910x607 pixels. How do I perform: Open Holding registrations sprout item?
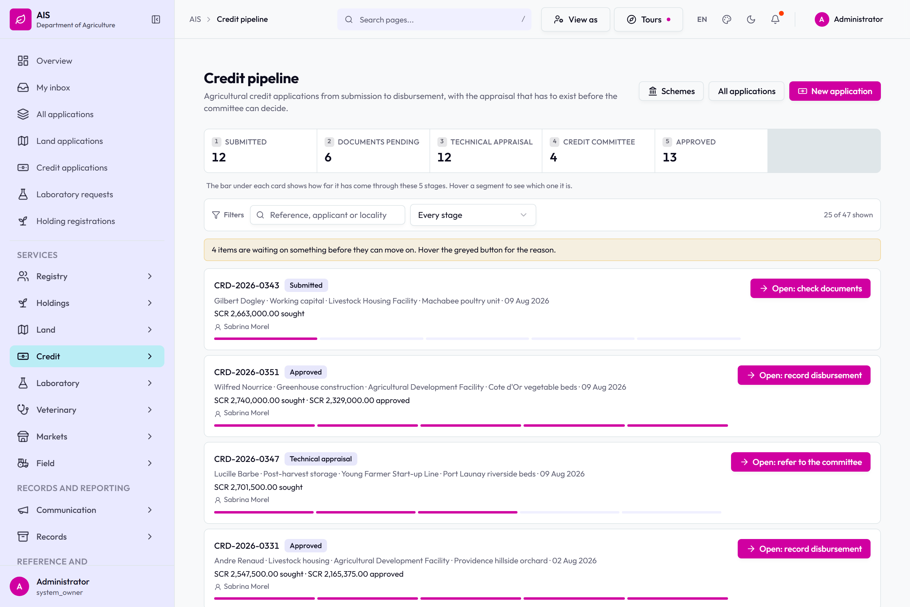pos(87,221)
